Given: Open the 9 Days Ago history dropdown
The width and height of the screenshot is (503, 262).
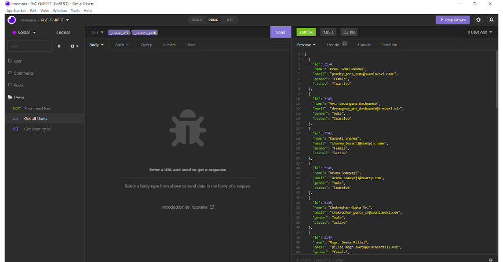Looking at the screenshot, I should click(x=480, y=32).
